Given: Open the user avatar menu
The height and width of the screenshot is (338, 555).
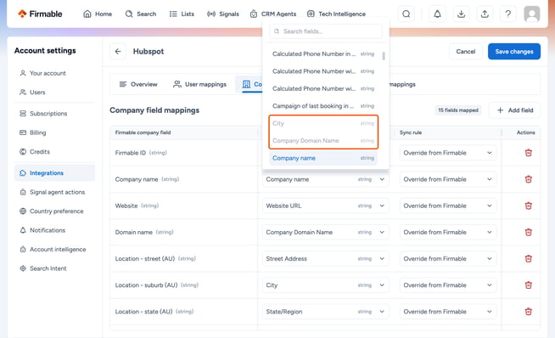Looking at the screenshot, I should point(532,14).
